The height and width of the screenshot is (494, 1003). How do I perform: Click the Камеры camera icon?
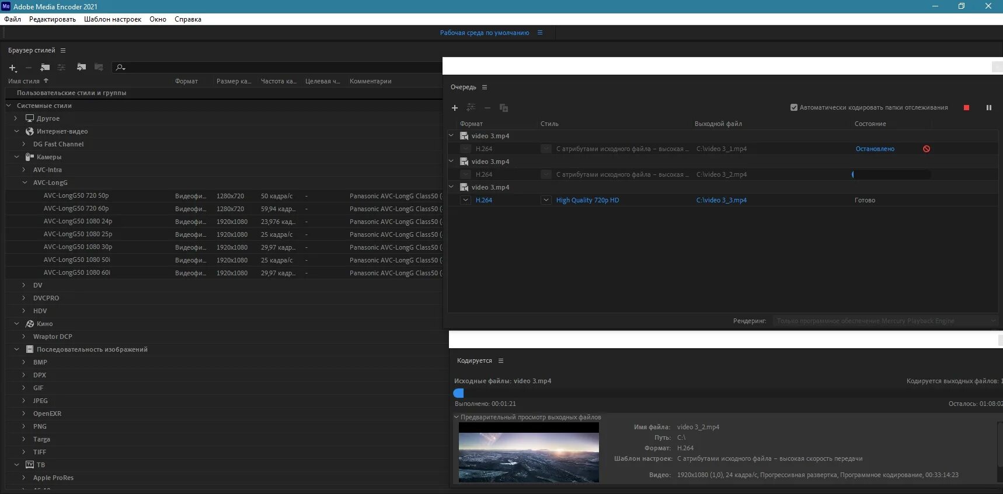(30, 157)
